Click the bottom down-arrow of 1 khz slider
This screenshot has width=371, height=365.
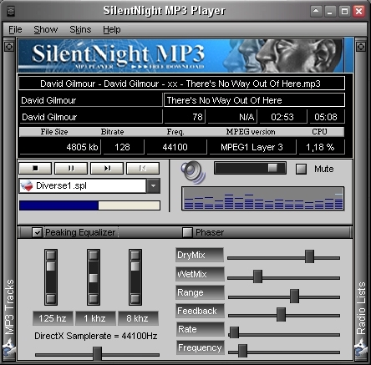[94, 299]
